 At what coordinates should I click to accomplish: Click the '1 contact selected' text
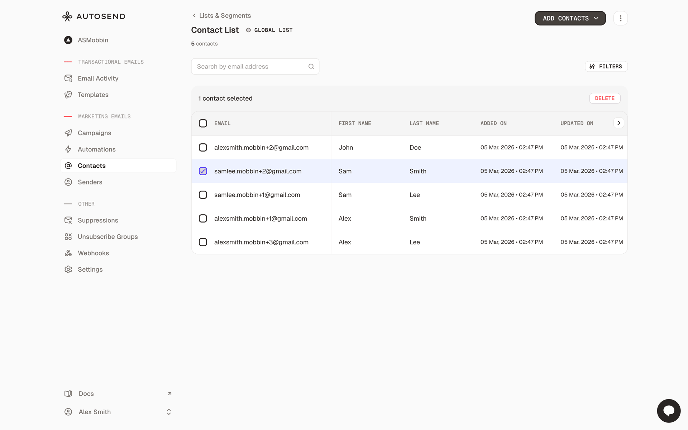225,98
